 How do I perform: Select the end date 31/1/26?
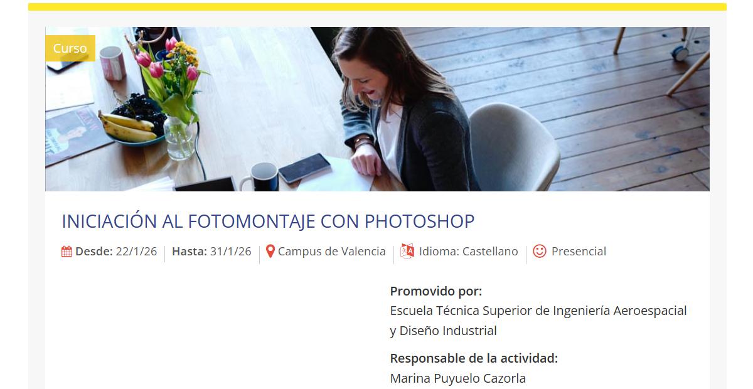[x=230, y=252]
